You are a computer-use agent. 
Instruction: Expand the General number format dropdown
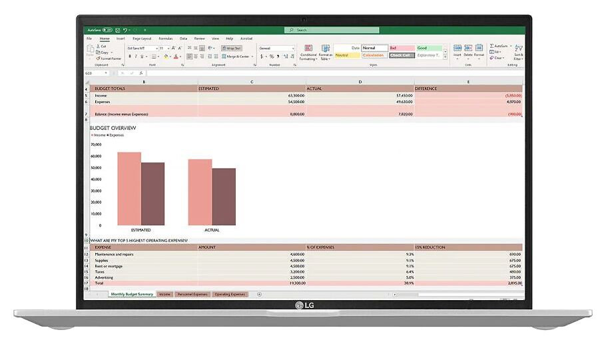[292, 49]
